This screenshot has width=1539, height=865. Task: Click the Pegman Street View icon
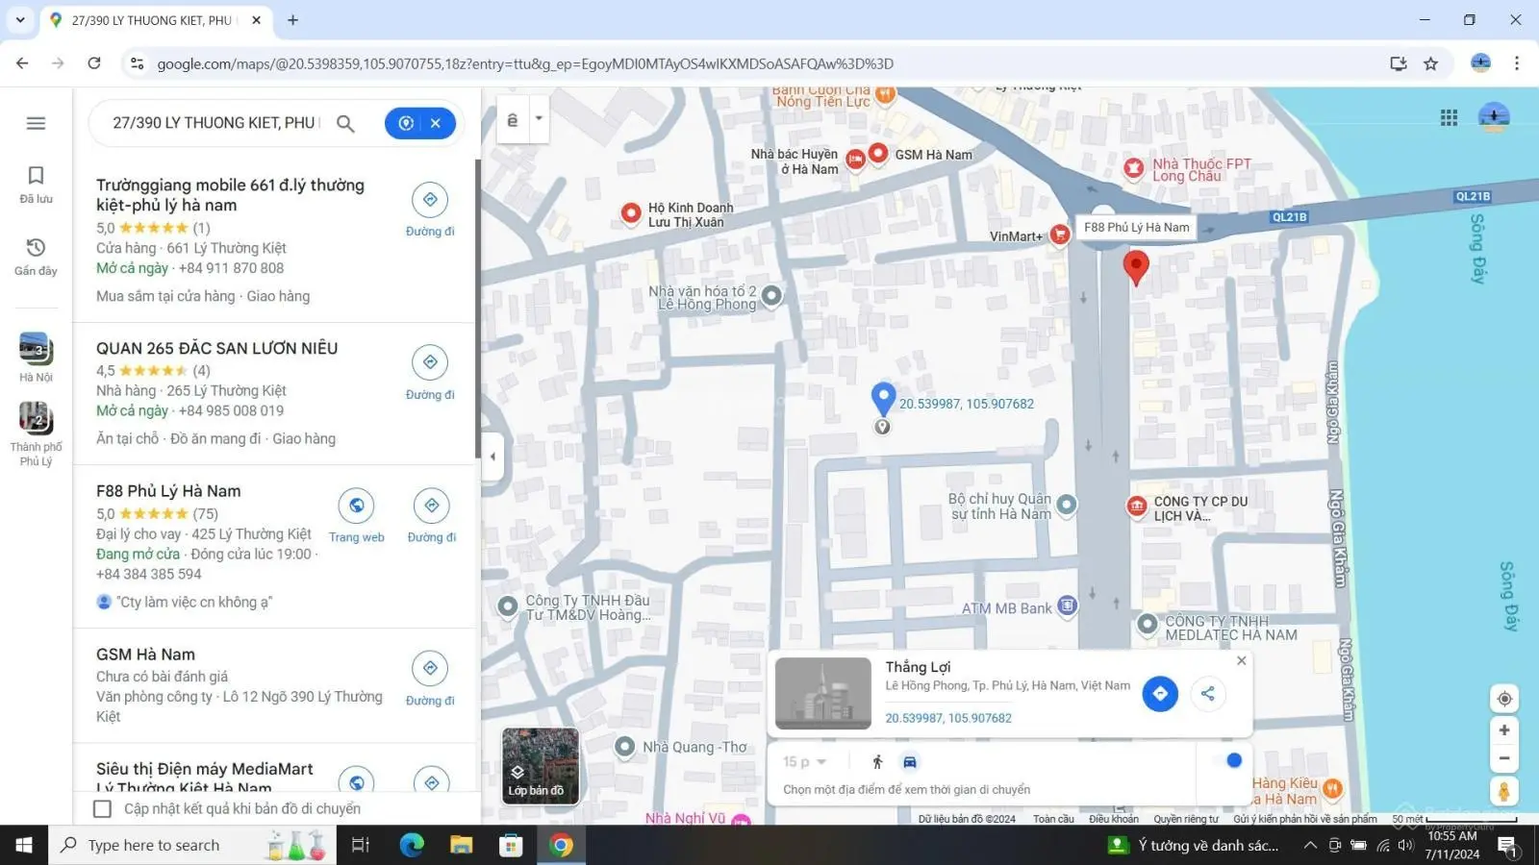click(1504, 792)
